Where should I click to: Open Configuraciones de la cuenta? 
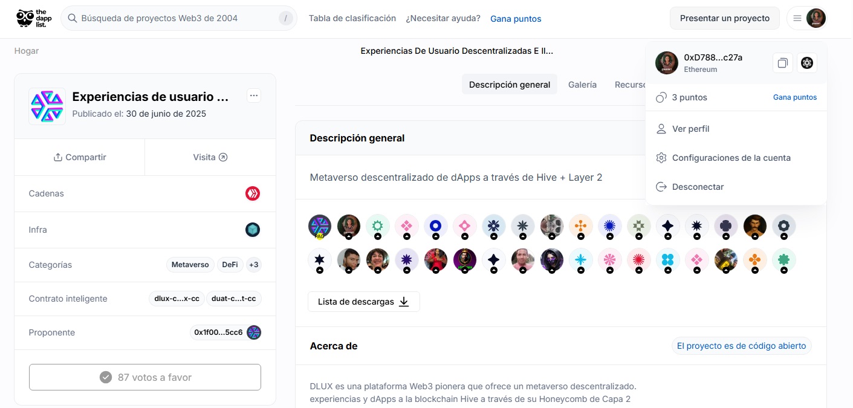[731, 158]
